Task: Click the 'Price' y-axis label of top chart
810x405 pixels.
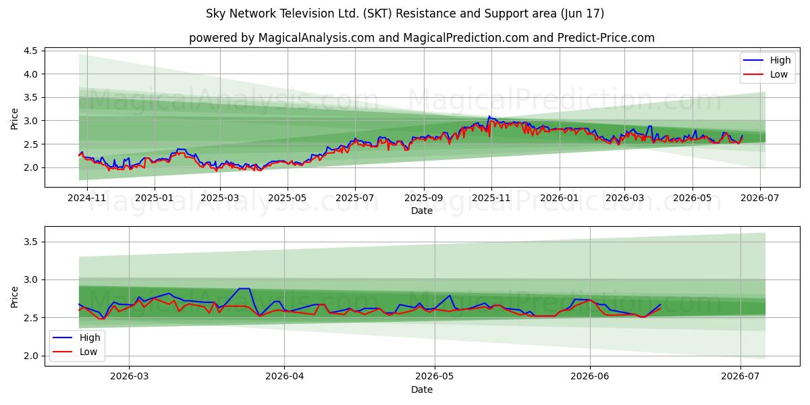Action: point(15,117)
